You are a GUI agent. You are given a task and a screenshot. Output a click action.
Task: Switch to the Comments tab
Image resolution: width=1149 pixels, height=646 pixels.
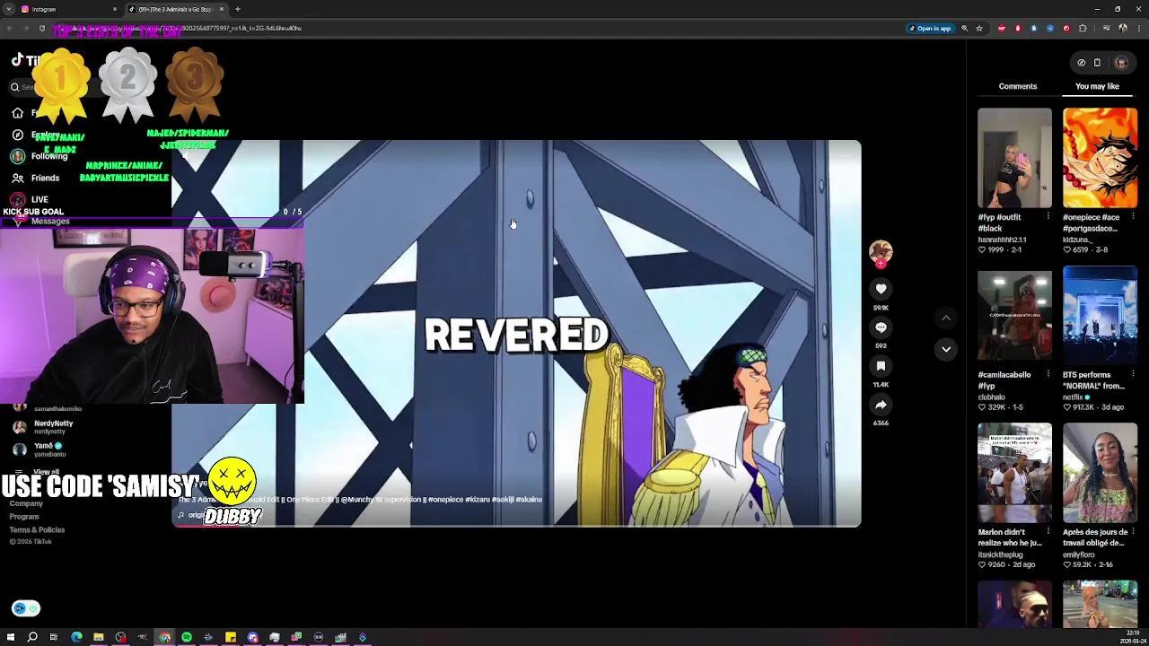pyautogui.click(x=1017, y=86)
